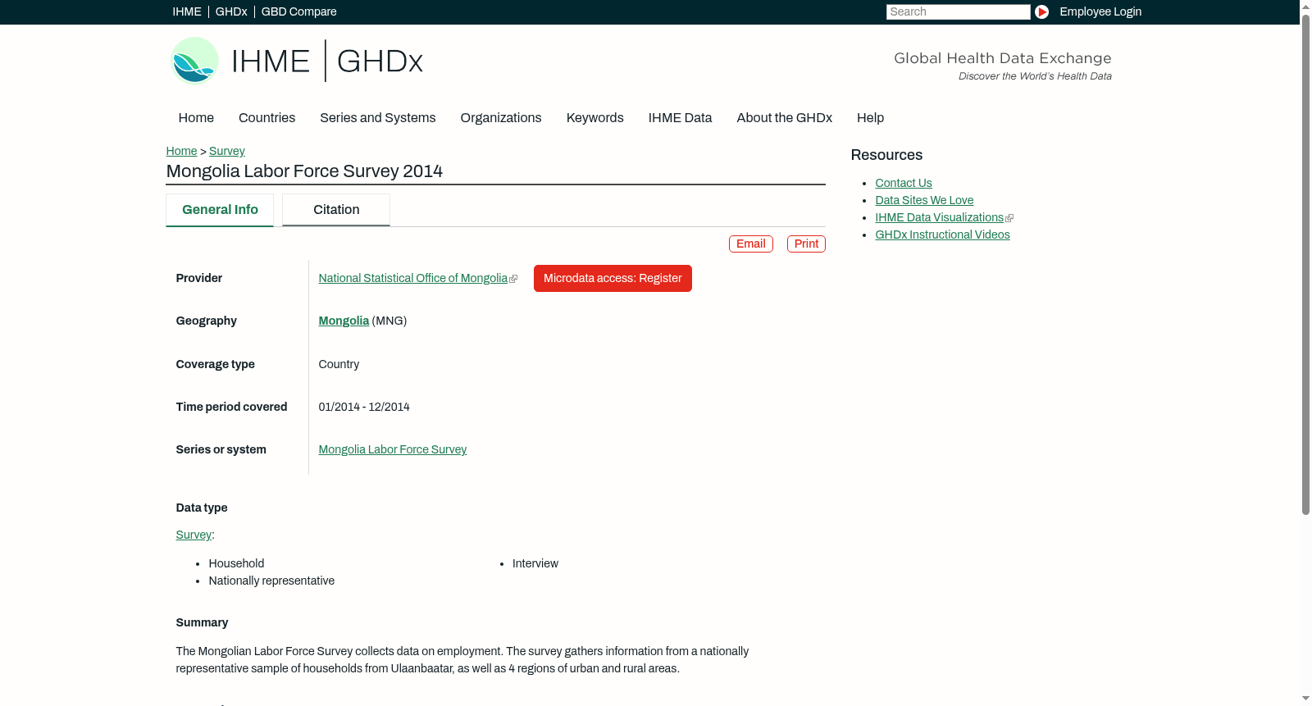Open GHDx link in top bar

click(231, 11)
